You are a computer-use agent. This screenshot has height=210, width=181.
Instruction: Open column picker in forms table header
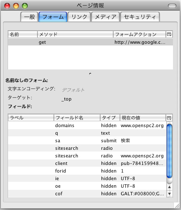(x=169, y=34)
